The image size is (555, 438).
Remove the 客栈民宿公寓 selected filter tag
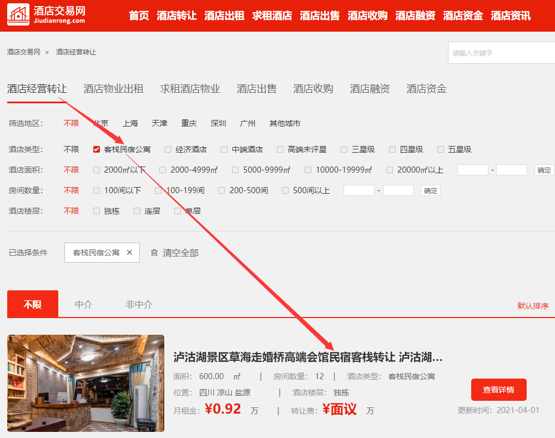point(129,253)
